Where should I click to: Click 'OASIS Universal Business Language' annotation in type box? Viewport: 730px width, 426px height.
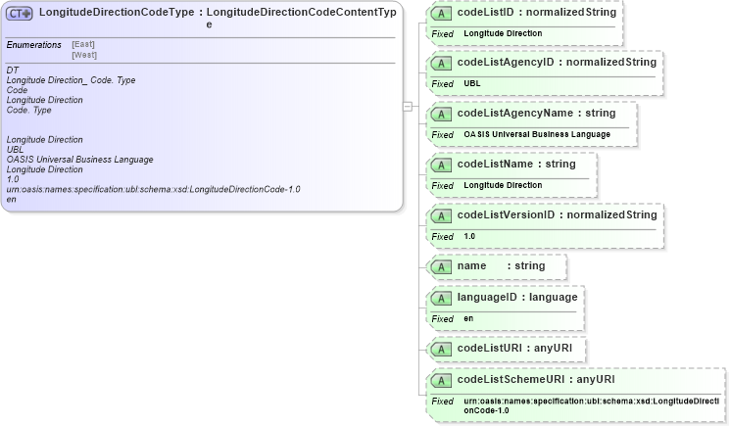[x=79, y=160]
